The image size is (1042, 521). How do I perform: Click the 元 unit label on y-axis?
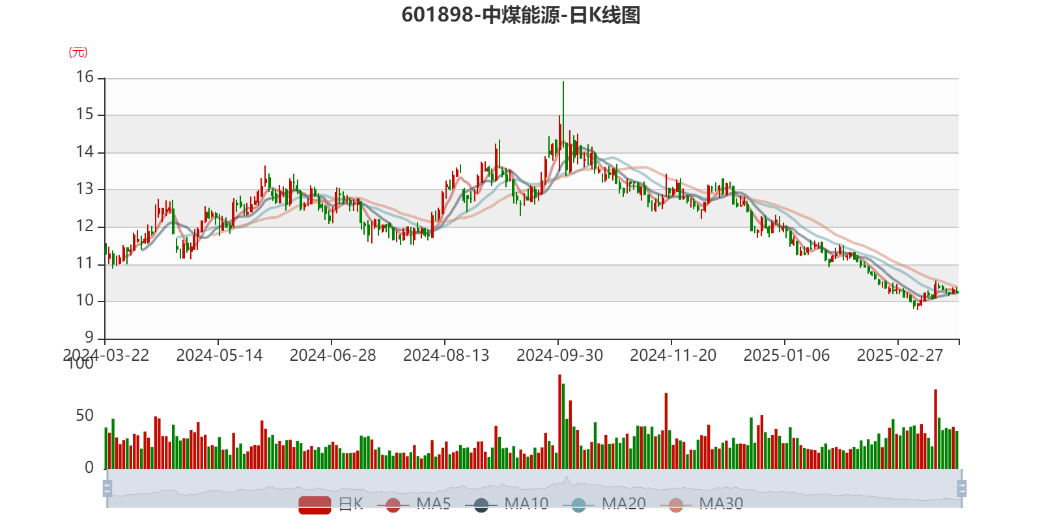point(78,52)
